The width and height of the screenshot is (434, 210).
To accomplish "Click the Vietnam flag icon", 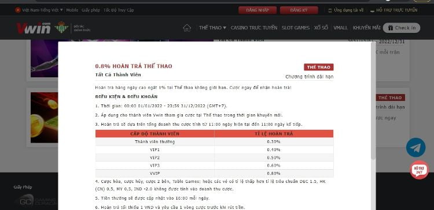I will coord(18,10).
